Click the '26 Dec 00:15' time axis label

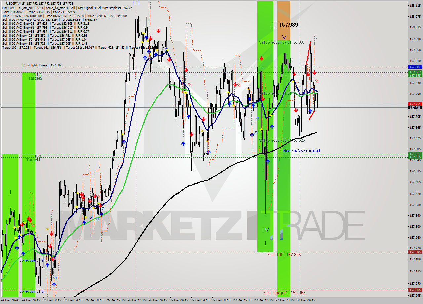52,300
